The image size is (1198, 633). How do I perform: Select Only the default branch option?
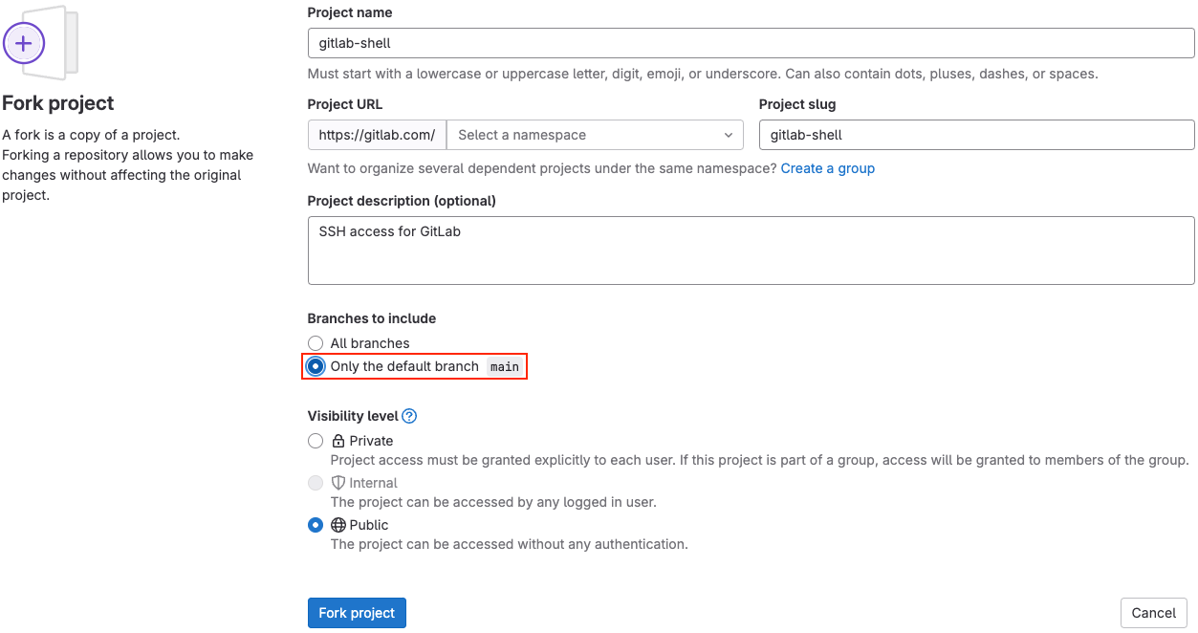316,366
